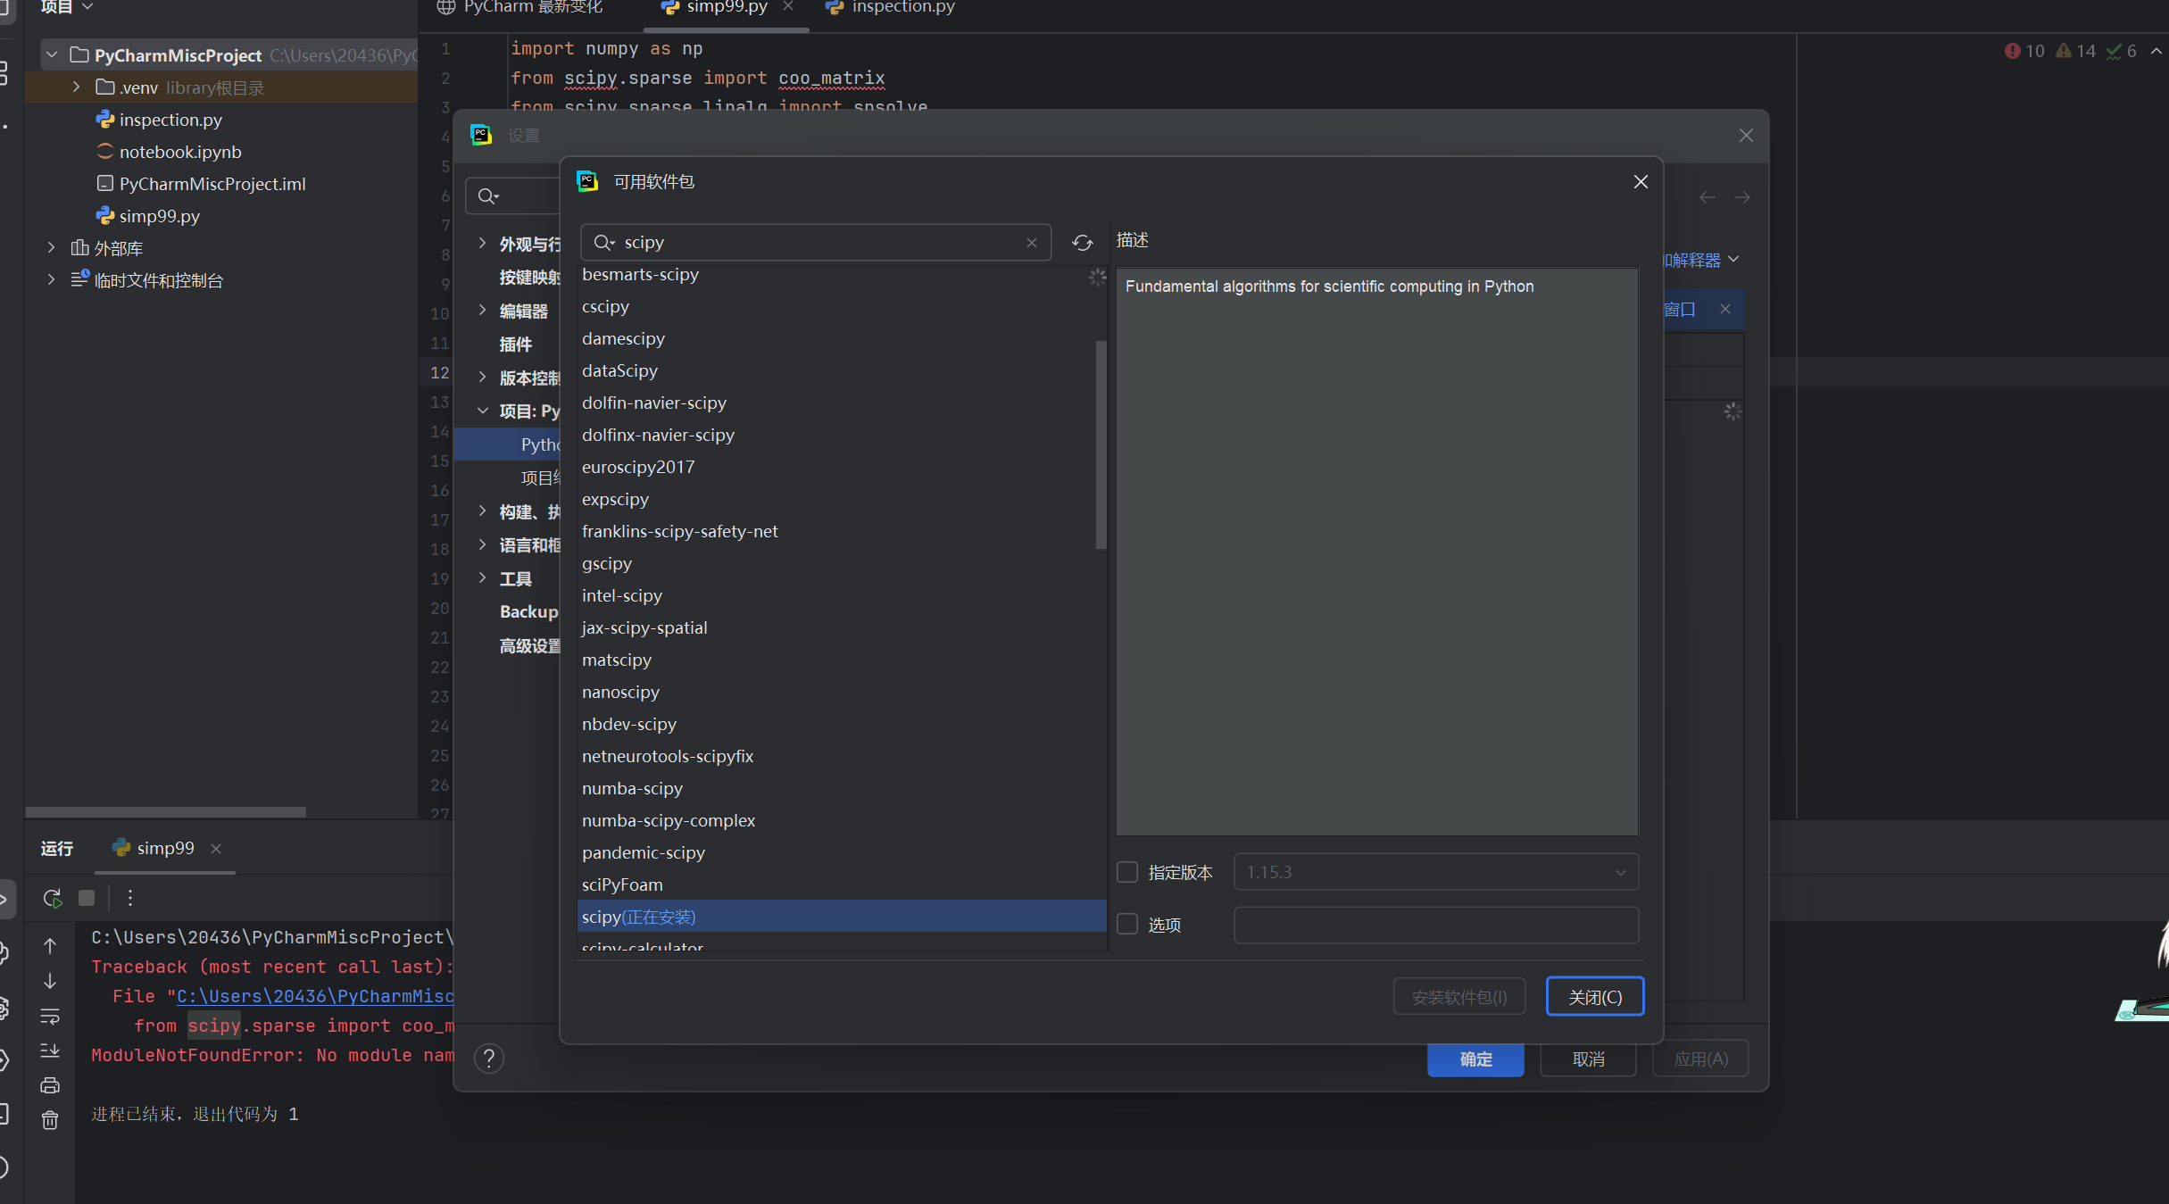Print the console output
The image size is (2169, 1204).
tap(50, 1085)
